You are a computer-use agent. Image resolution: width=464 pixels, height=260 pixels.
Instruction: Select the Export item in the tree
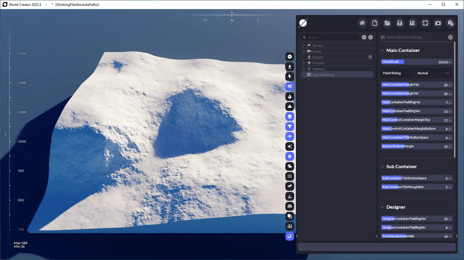pos(317,57)
